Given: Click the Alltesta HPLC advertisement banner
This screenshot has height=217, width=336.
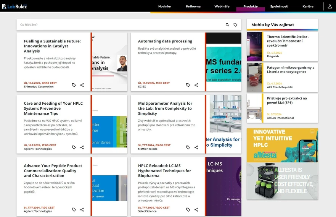Looking at the screenshot, I should 283,164.
